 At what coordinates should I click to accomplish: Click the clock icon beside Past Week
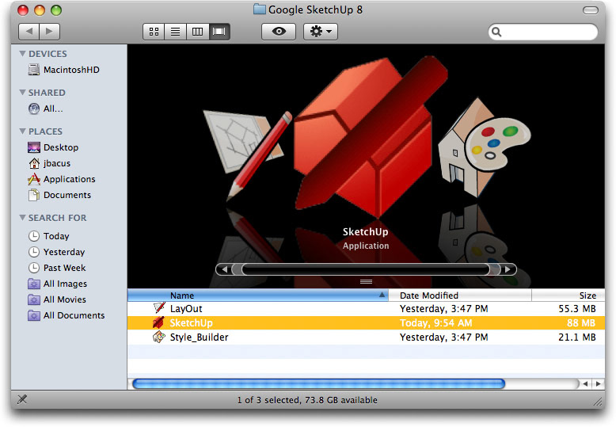(x=34, y=268)
